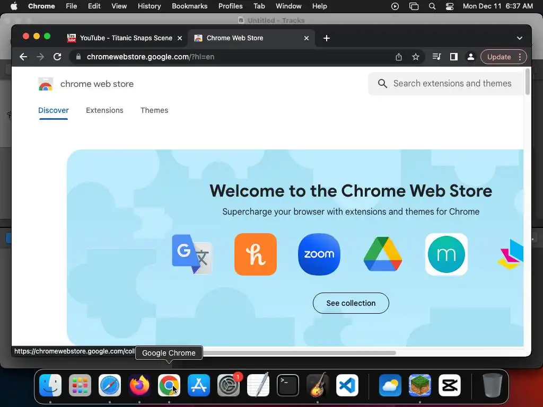Open the Extensions tab
The width and height of the screenshot is (543, 407).
(x=104, y=110)
